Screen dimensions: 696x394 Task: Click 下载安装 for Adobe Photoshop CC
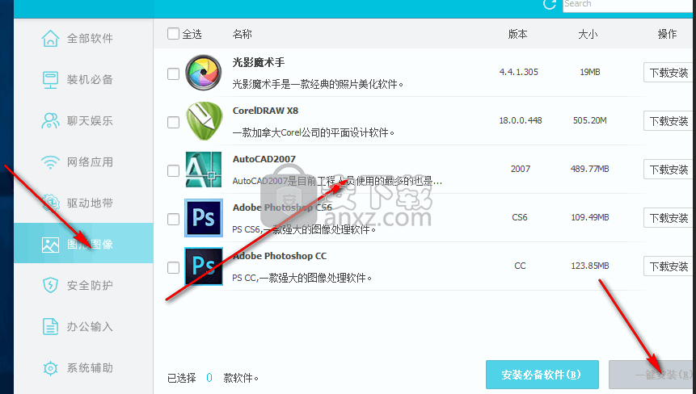pos(668,266)
